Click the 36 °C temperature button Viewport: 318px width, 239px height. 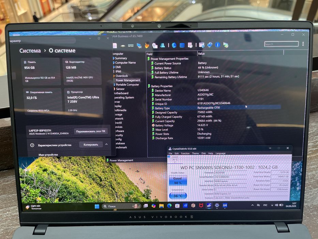[x=178, y=196]
